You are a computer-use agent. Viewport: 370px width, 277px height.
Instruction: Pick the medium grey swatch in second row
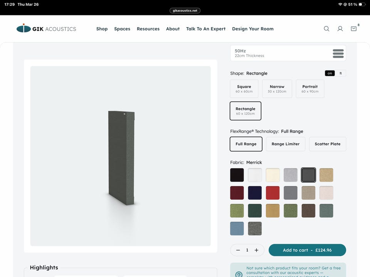coord(291,193)
